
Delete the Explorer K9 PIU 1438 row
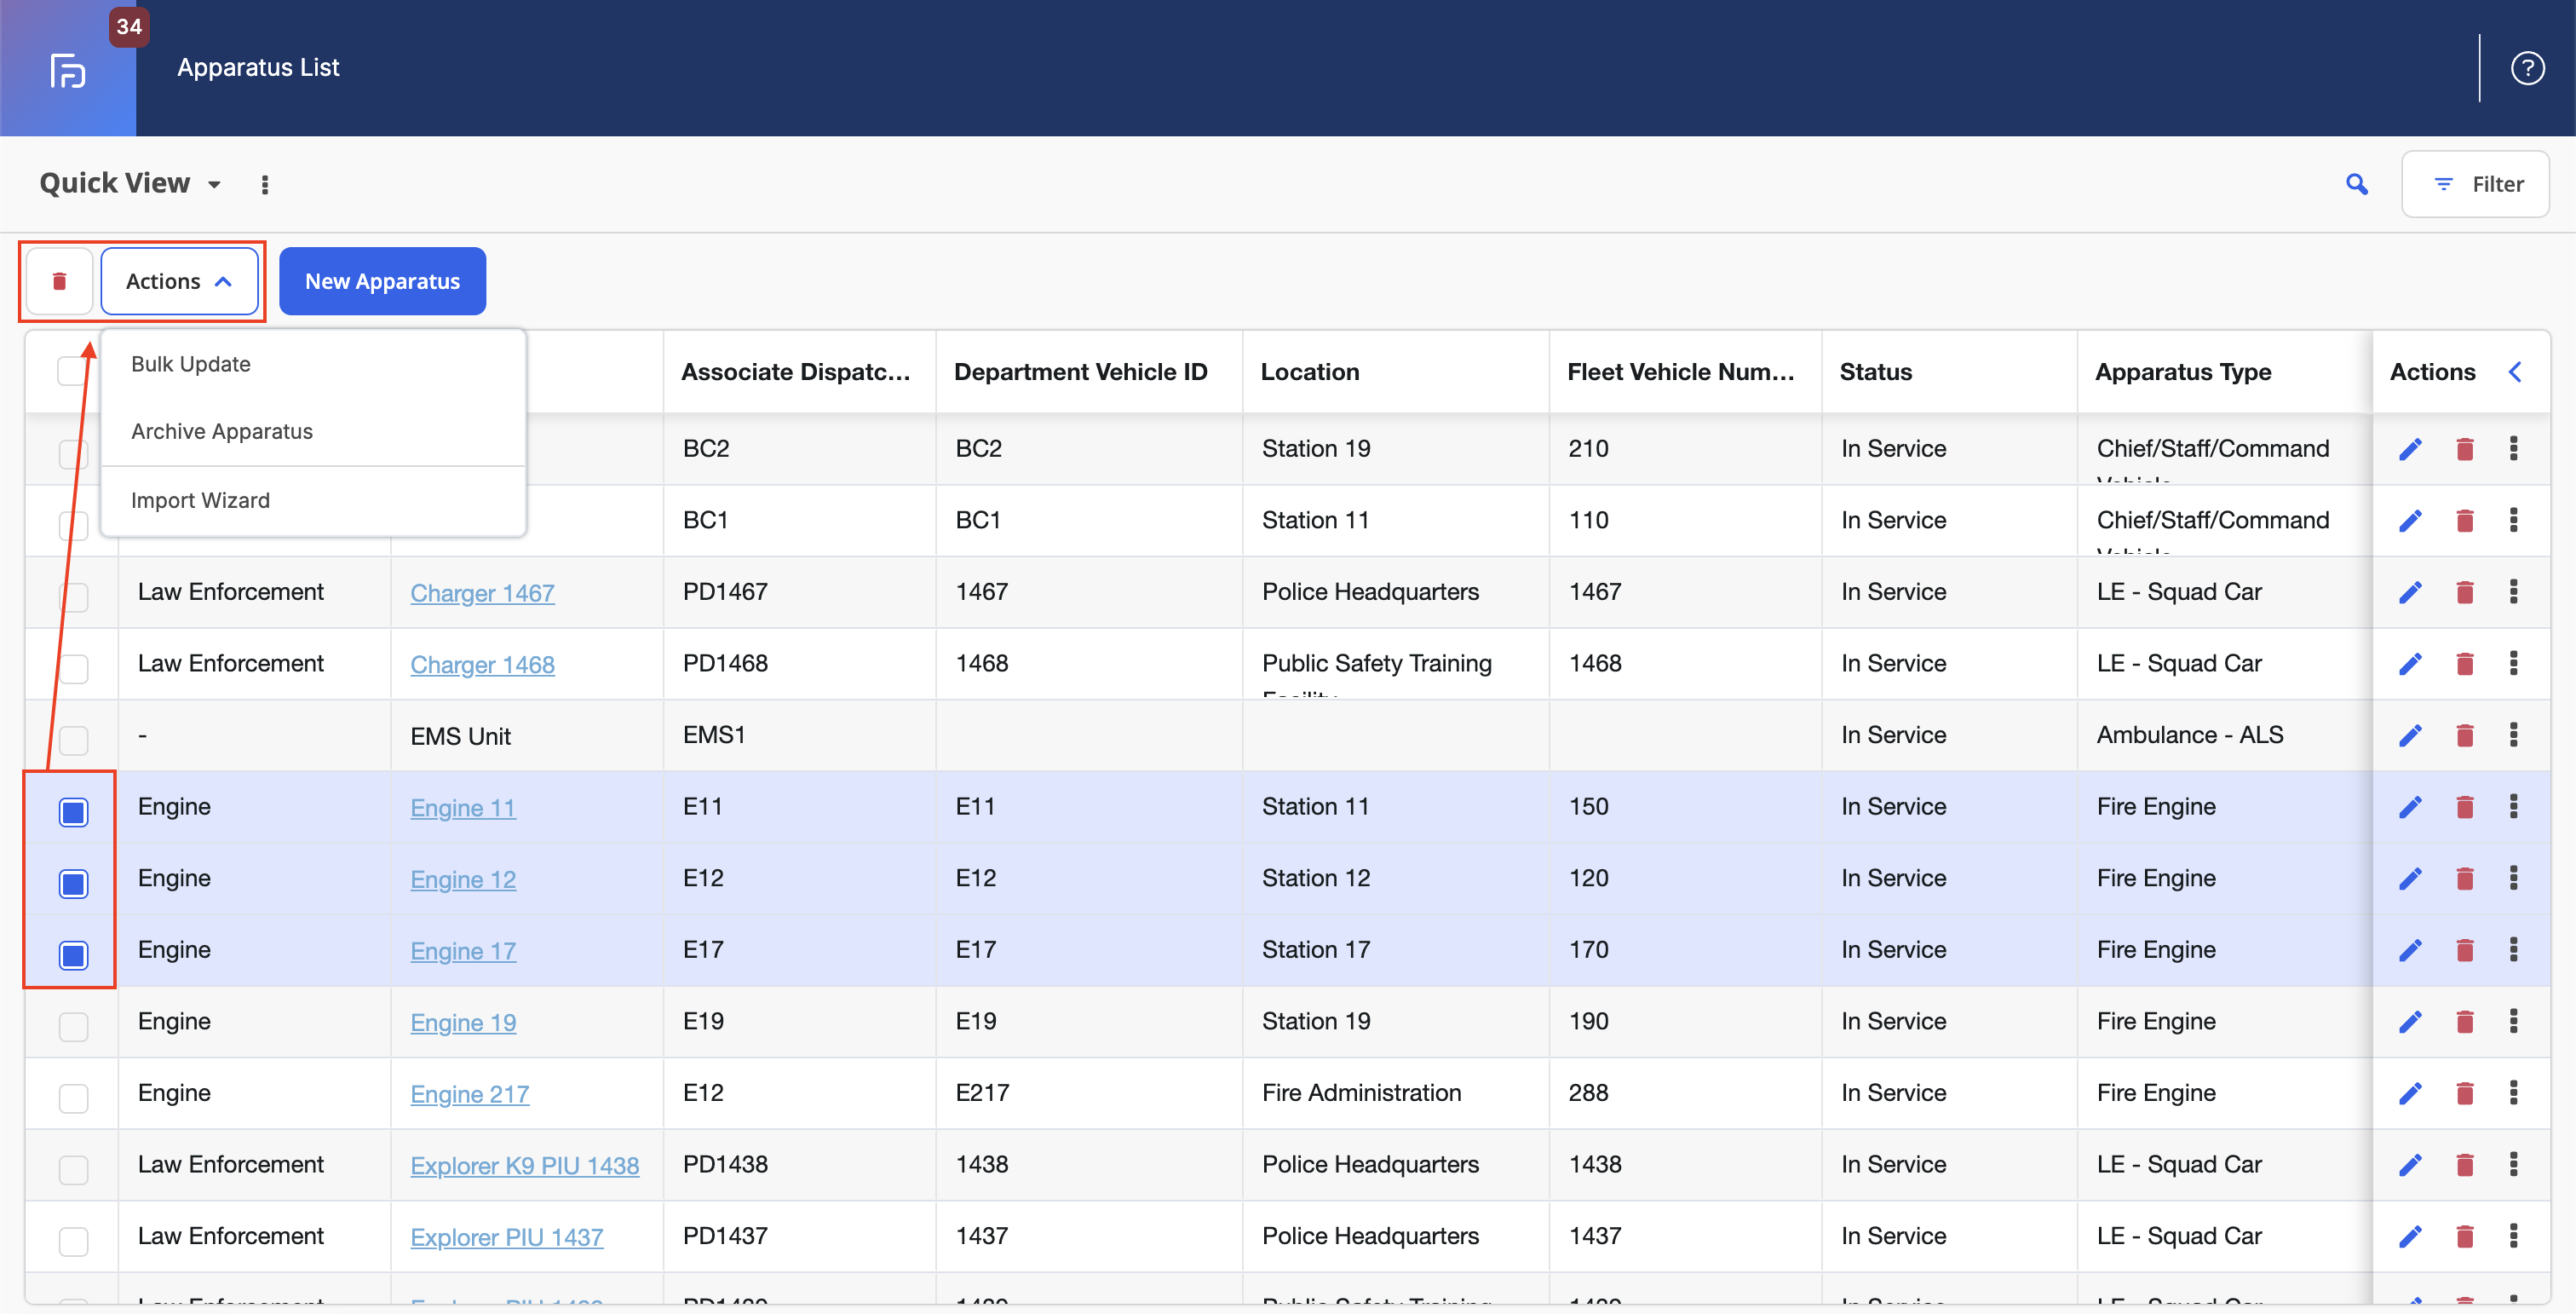[x=2464, y=1165]
